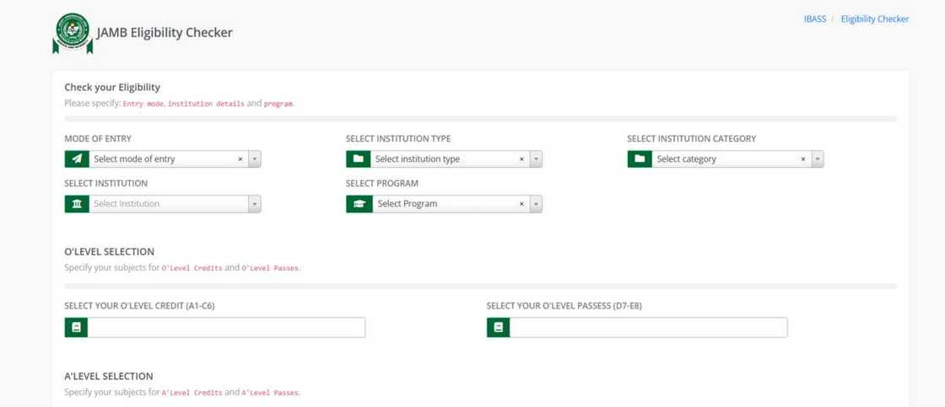Click the book icon in the O'Level Credit field

(76, 328)
